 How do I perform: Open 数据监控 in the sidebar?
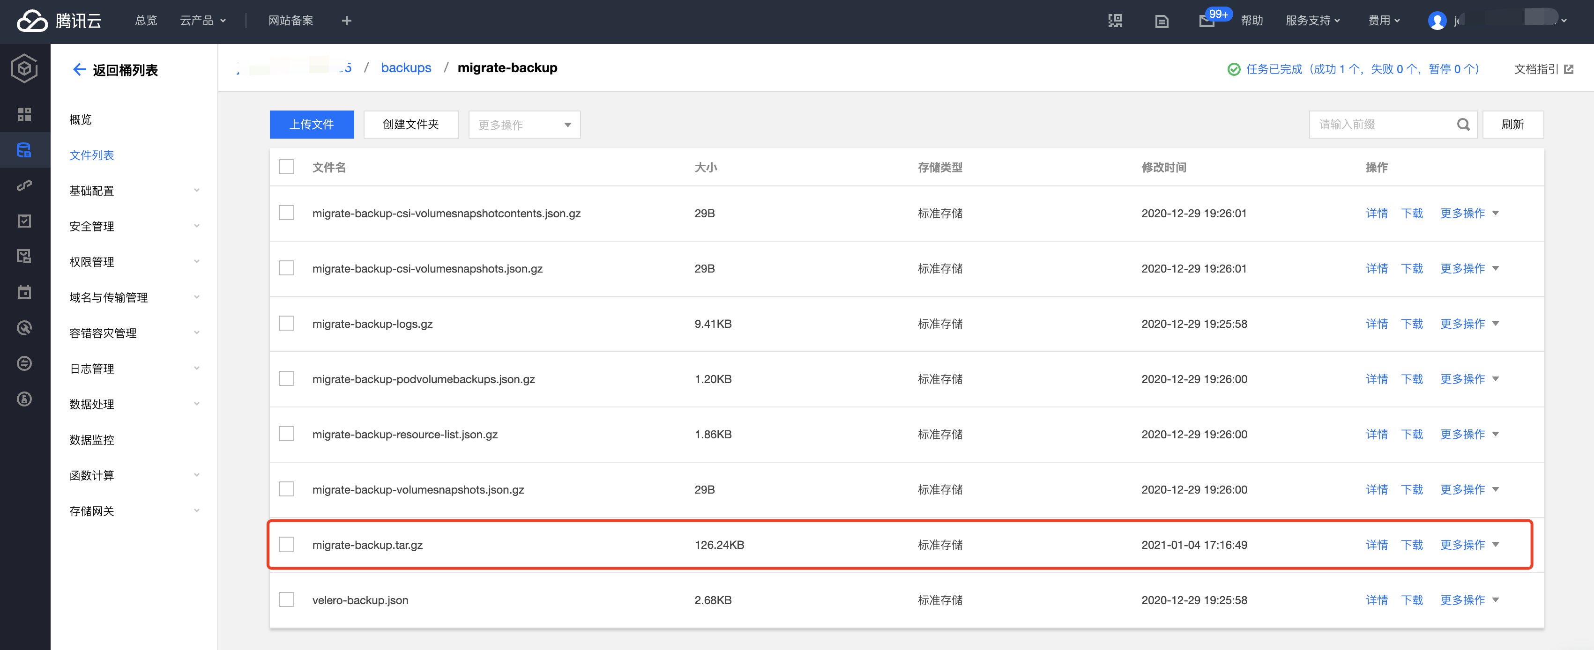coord(91,440)
